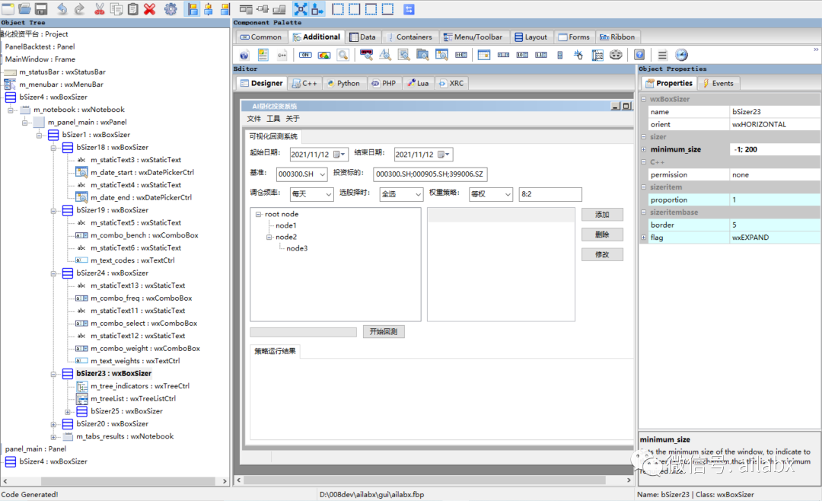Click the Redo arrow icon
Viewport: 822px width, 501px height.
tap(79, 8)
